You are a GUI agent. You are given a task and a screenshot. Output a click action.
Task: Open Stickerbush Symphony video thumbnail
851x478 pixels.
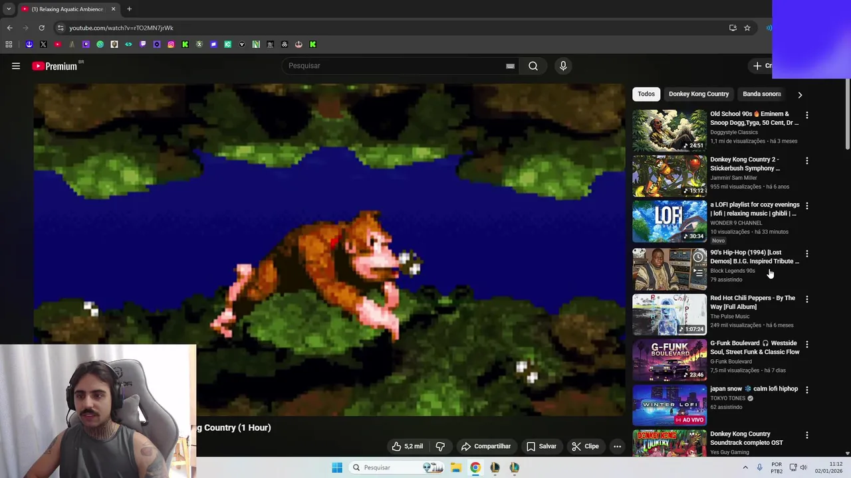pos(669,176)
